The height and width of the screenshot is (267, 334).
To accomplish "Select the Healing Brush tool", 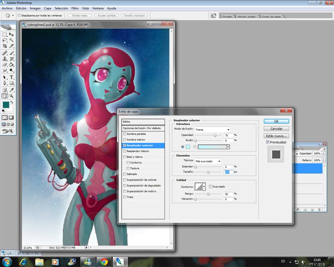I will [5, 53].
